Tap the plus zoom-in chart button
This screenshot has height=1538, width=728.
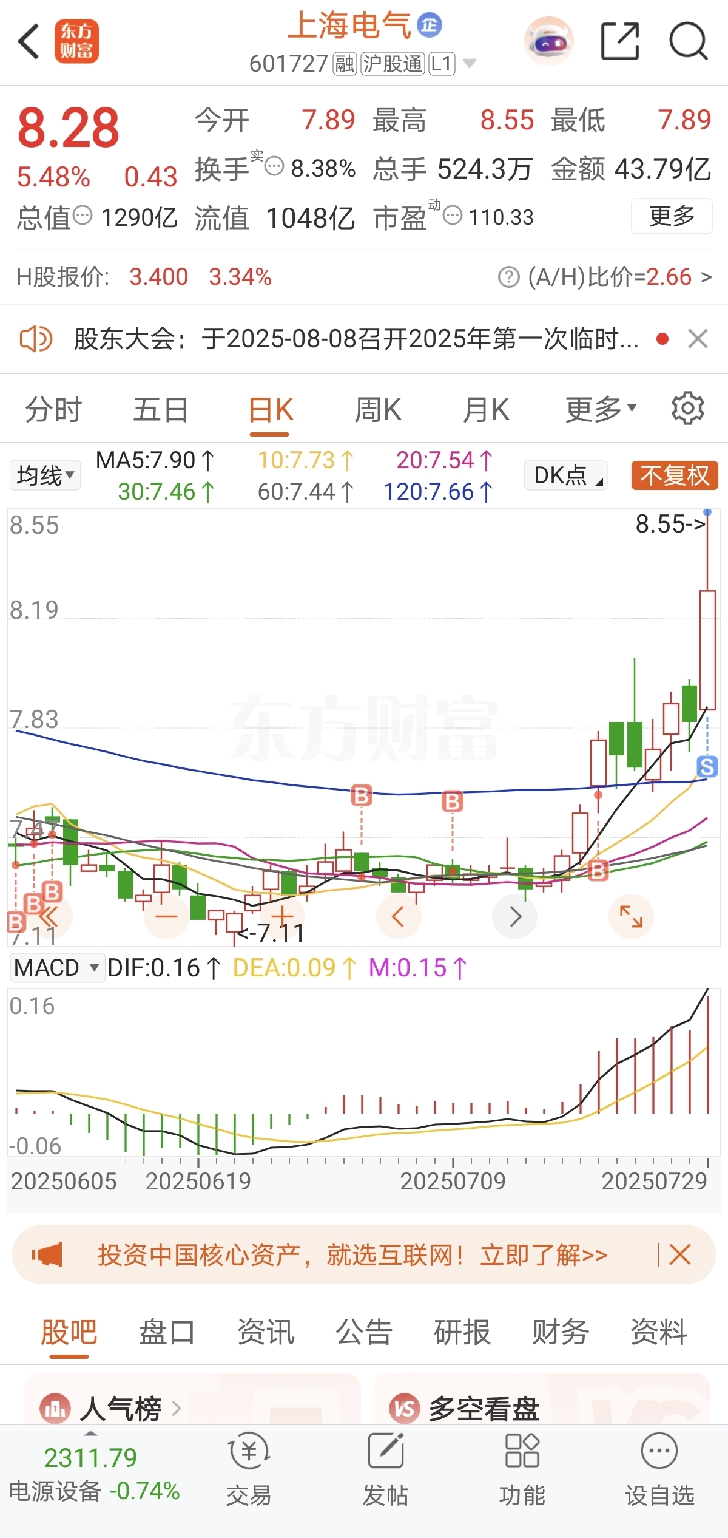click(282, 916)
